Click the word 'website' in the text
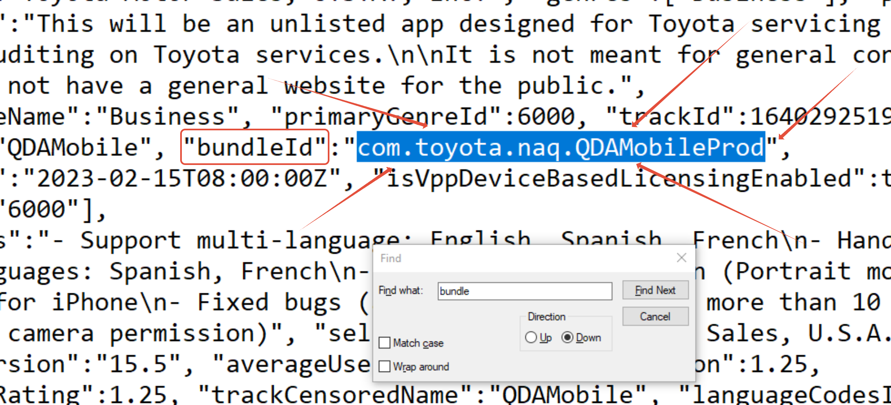The width and height of the screenshot is (891, 405). click(334, 86)
